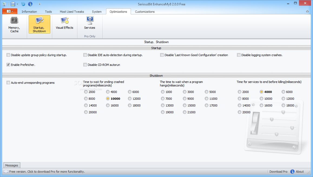Choose 20000 for services end time
The width and height of the screenshot is (313, 177).
(239, 112)
